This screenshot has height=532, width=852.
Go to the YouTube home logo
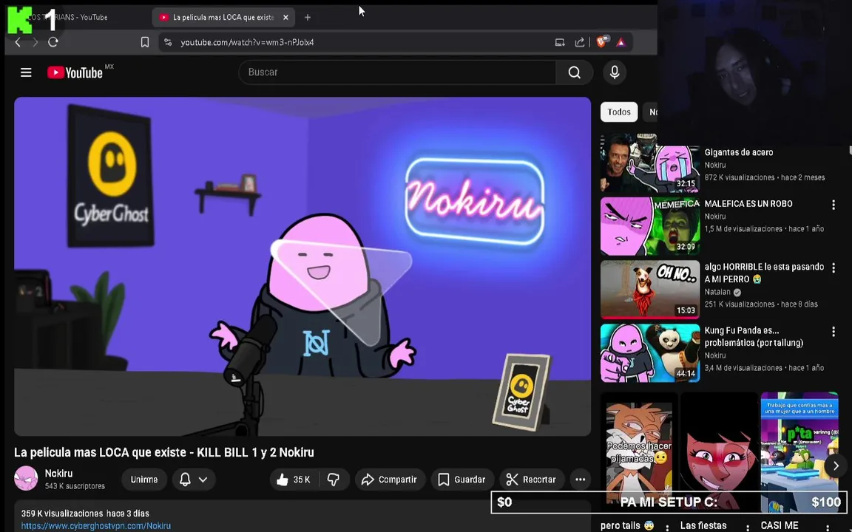(x=75, y=72)
